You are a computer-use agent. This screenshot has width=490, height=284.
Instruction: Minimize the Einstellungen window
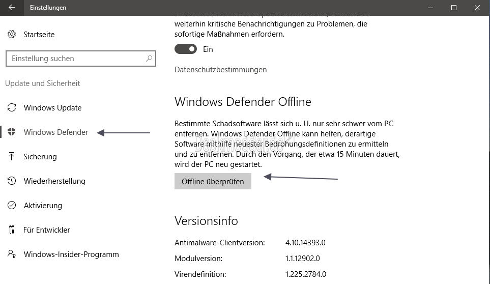[430, 8]
